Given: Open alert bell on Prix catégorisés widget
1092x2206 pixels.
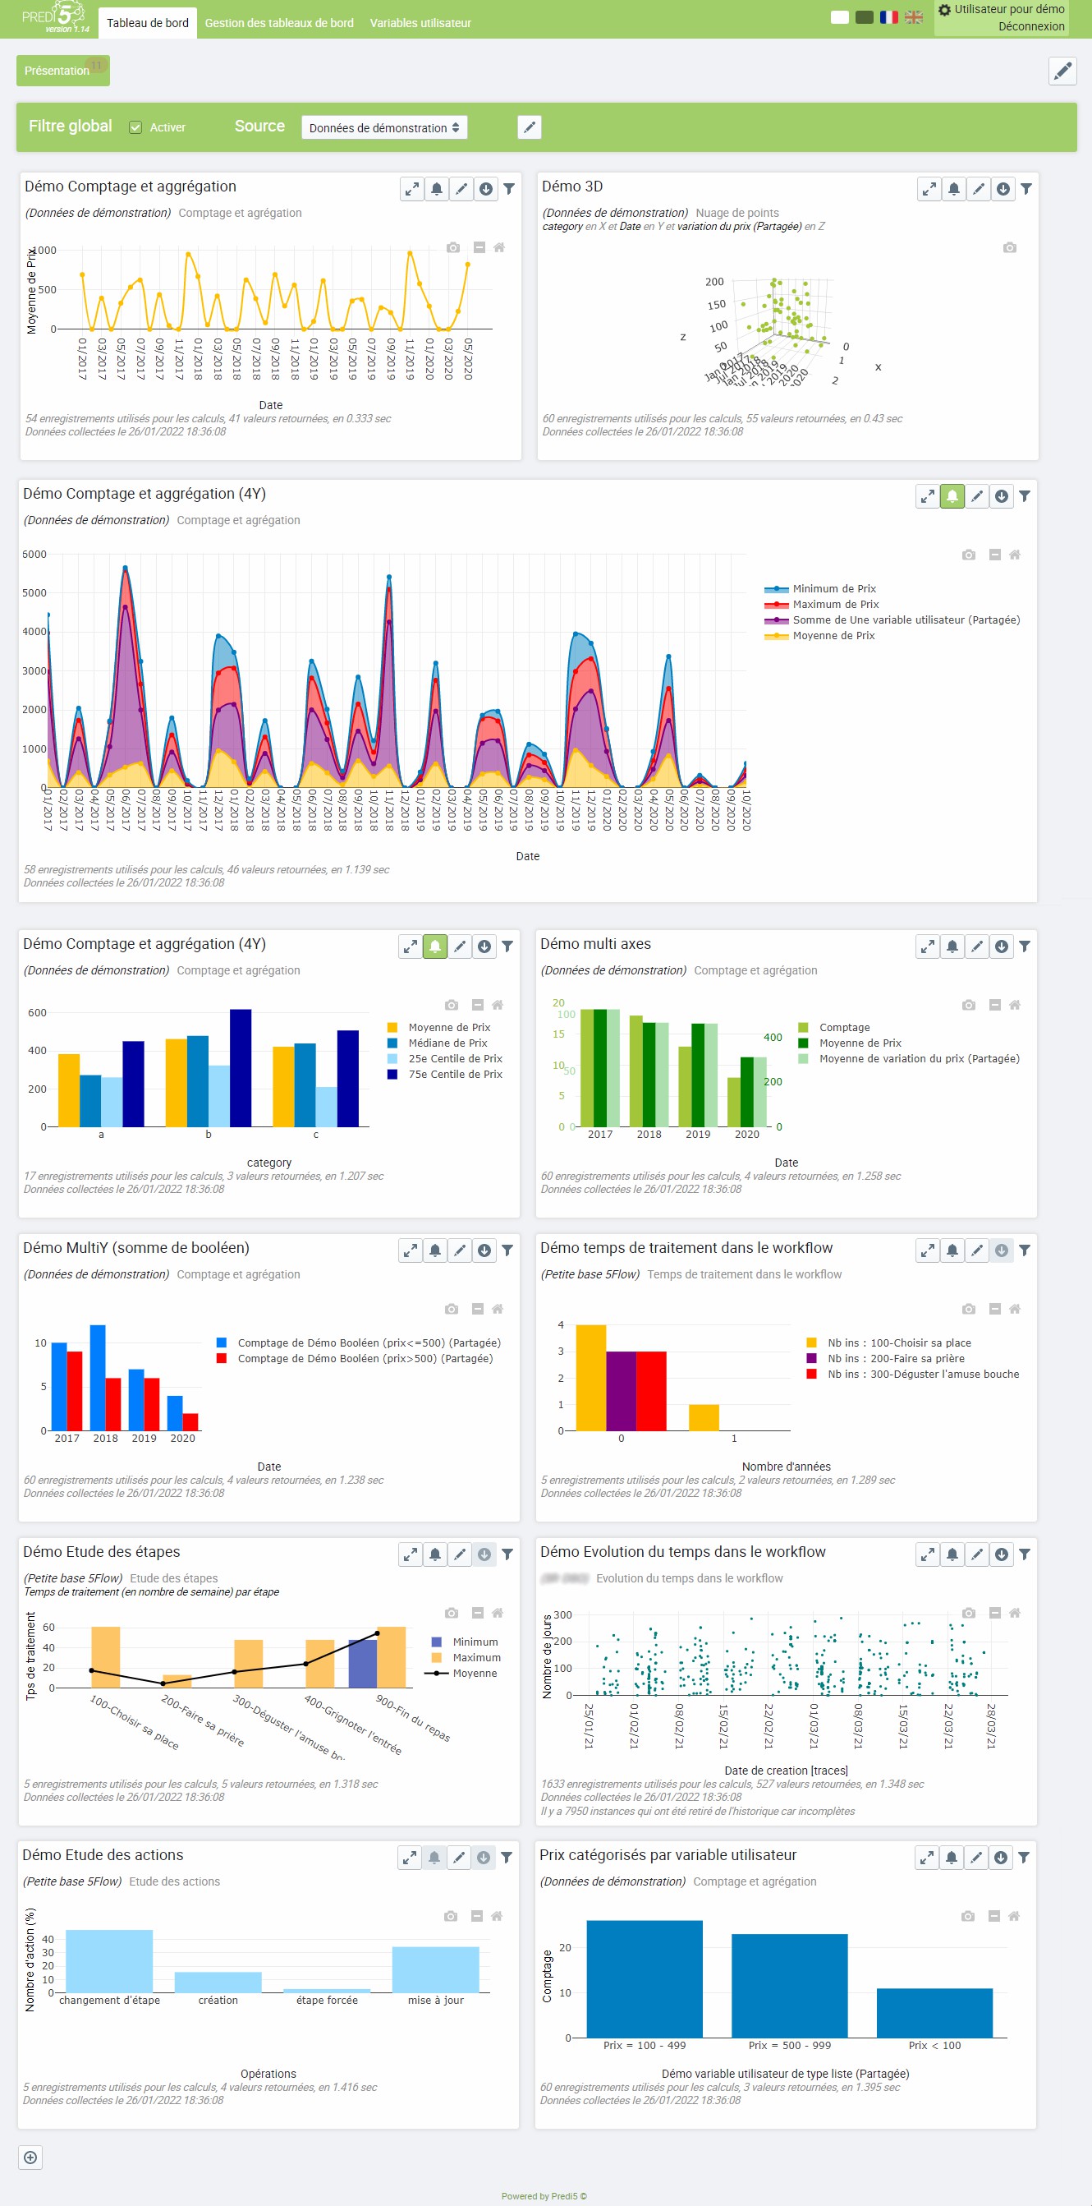Looking at the screenshot, I should pyautogui.click(x=951, y=1858).
